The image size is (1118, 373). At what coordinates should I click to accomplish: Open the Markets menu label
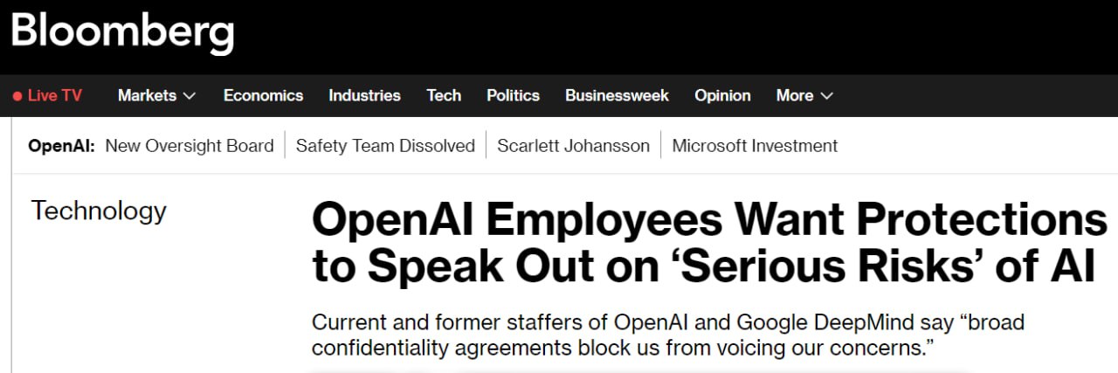147,96
